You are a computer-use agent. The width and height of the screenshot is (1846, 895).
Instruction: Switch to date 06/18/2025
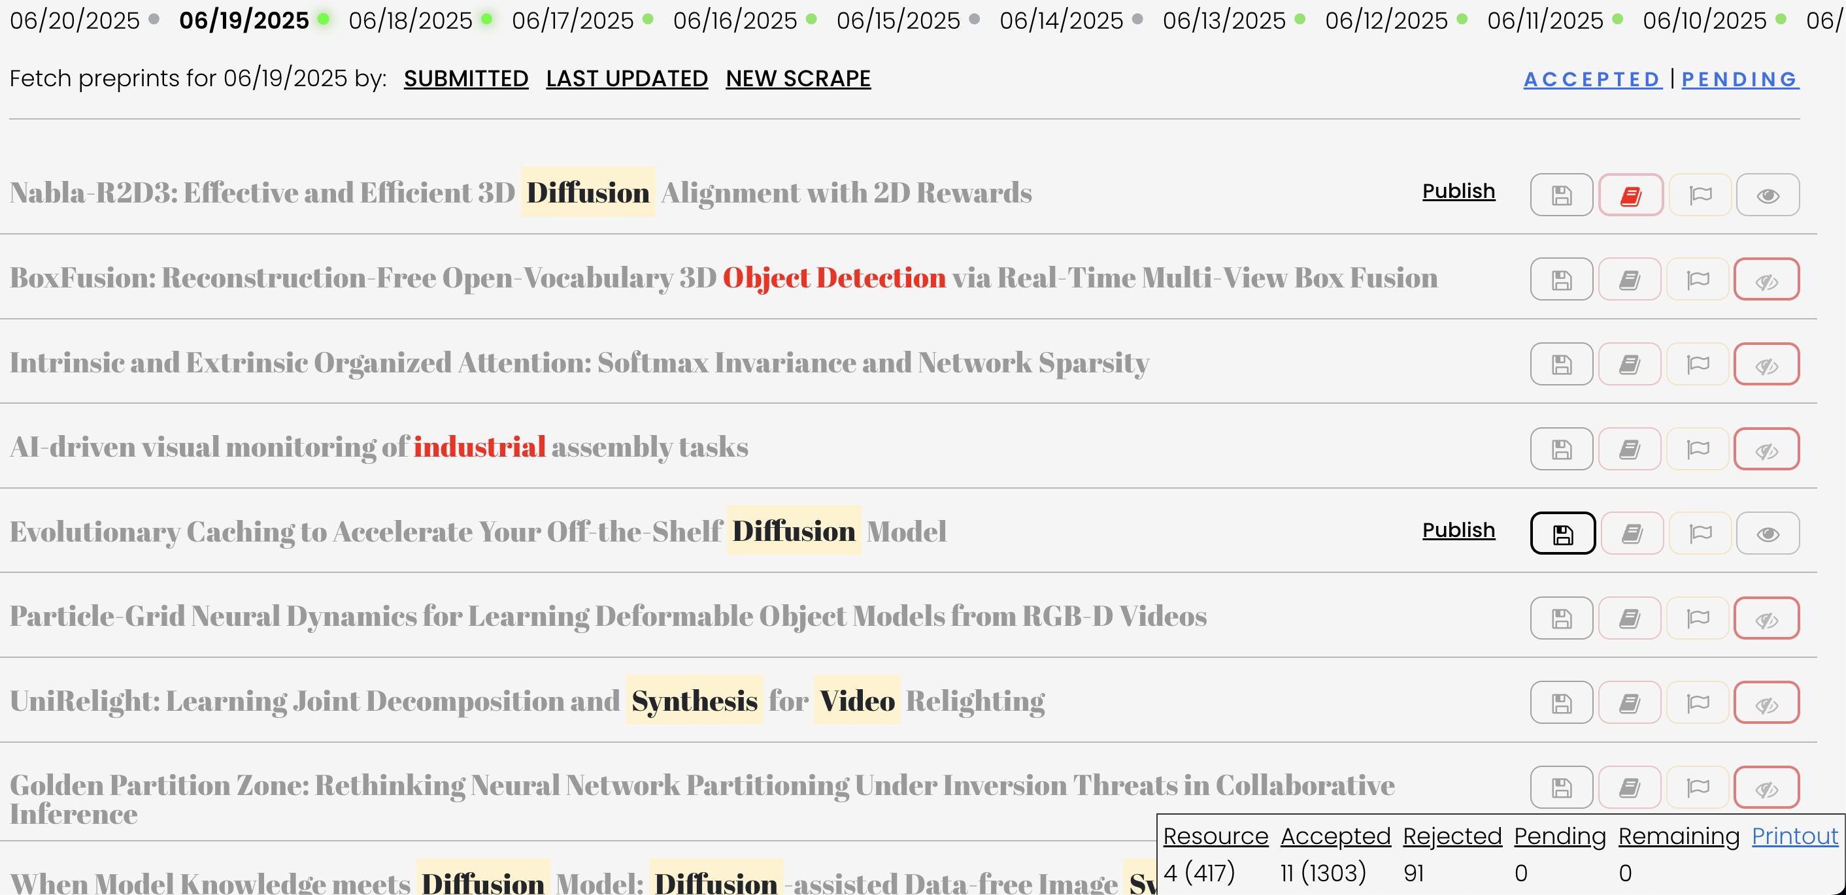pyautogui.click(x=411, y=20)
